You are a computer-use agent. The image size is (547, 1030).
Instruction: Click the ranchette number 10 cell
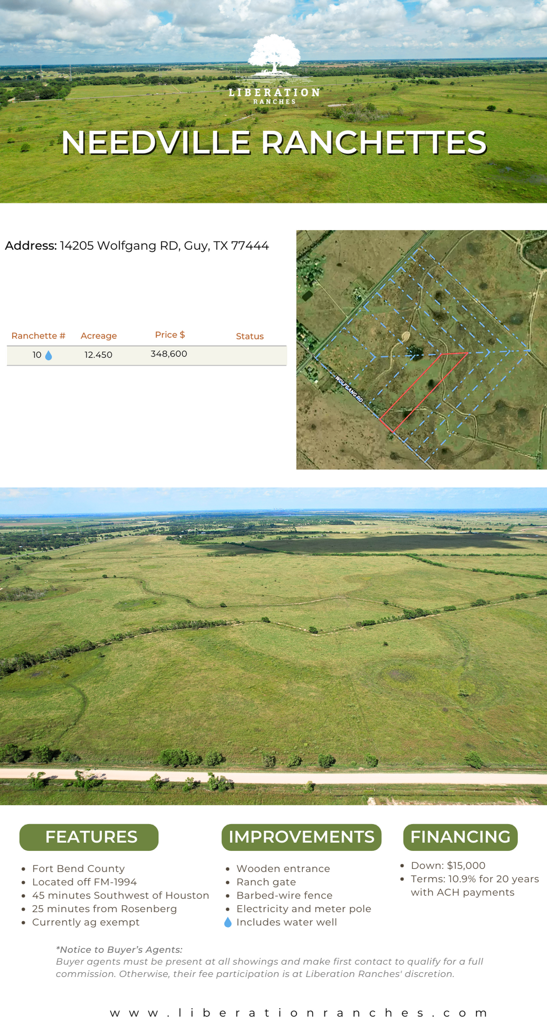pyautogui.click(x=37, y=355)
